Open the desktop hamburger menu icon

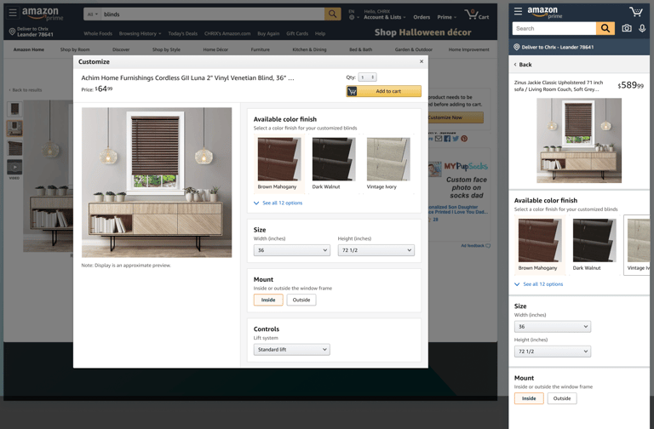pos(13,13)
